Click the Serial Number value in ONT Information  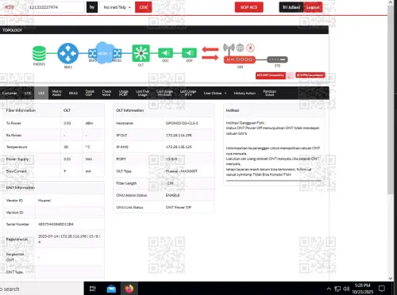[x=56, y=224]
